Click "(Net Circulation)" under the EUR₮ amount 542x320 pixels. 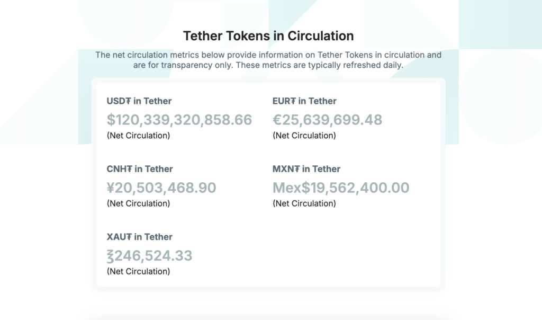click(x=304, y=136)
